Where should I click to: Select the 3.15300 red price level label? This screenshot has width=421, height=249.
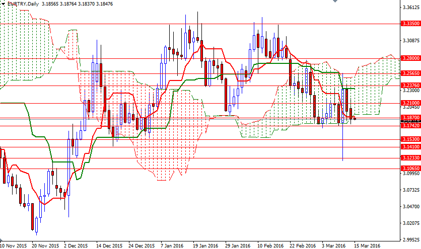point(410,139)
